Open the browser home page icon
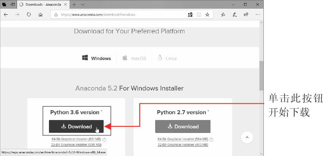The image size is (323, 156). point(41,15)
